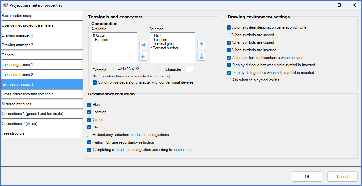Open the General page

(x=41, y=55)
